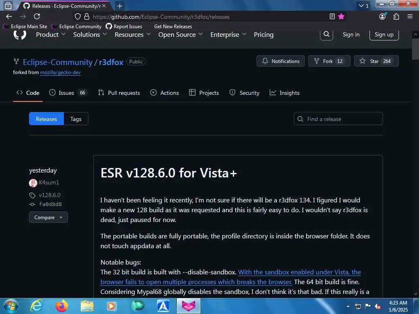419x314 pixels.
Task: Open the Get New Releases bookmark
Action: tap(173, 27)
